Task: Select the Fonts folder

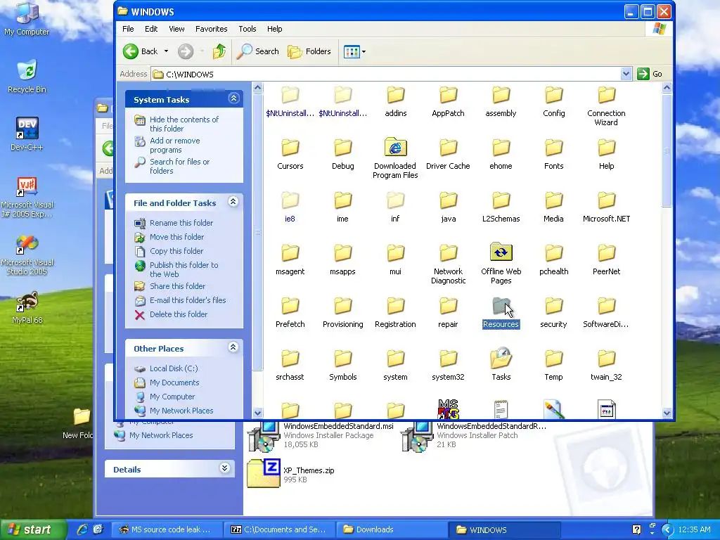Action: pos(554,153)
